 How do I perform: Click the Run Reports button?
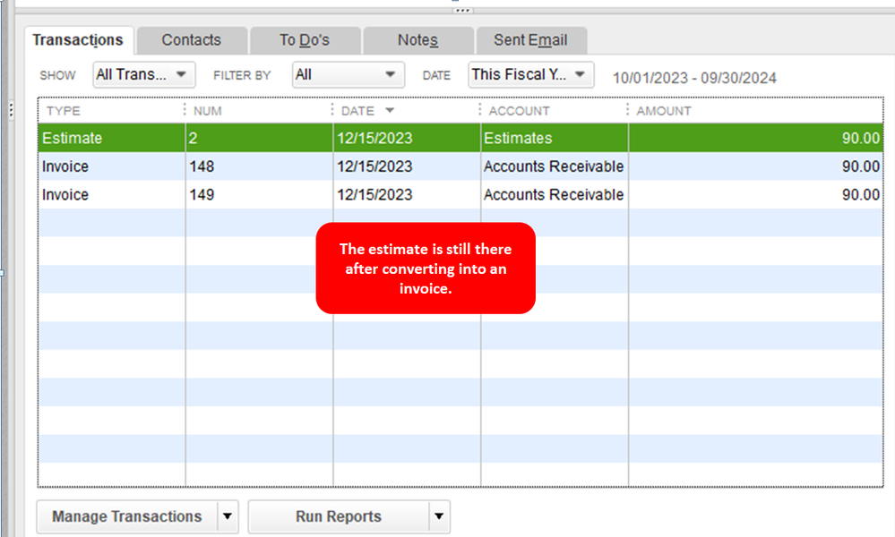(339, 516)
